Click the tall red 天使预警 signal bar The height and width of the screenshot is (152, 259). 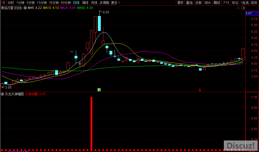92,123
